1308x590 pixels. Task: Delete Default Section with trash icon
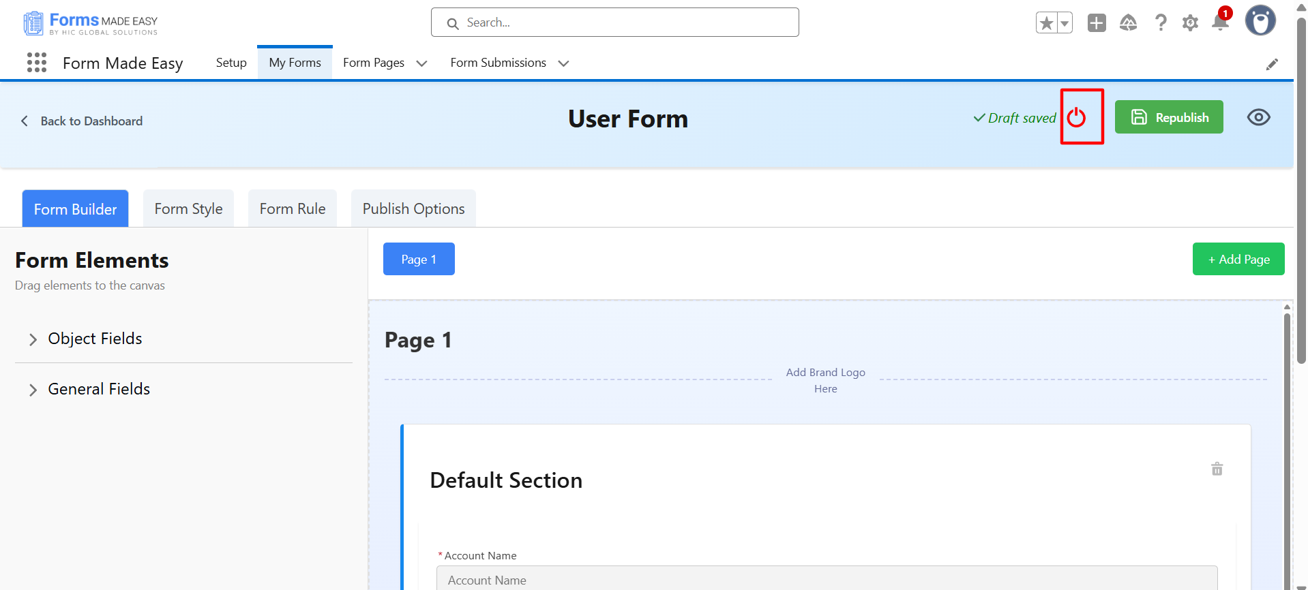[1217, 469]
